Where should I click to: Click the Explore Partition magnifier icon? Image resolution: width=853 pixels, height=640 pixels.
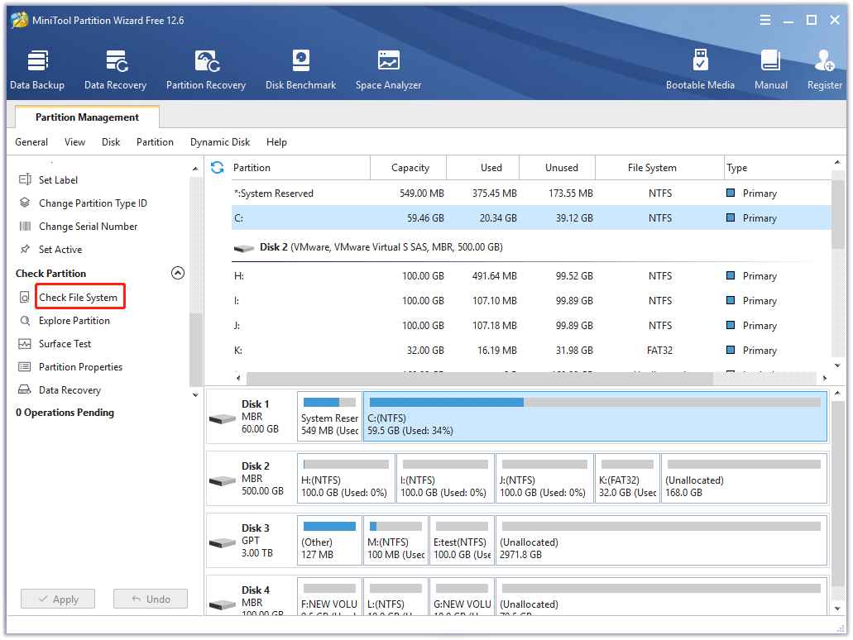(x=25, y=321)
